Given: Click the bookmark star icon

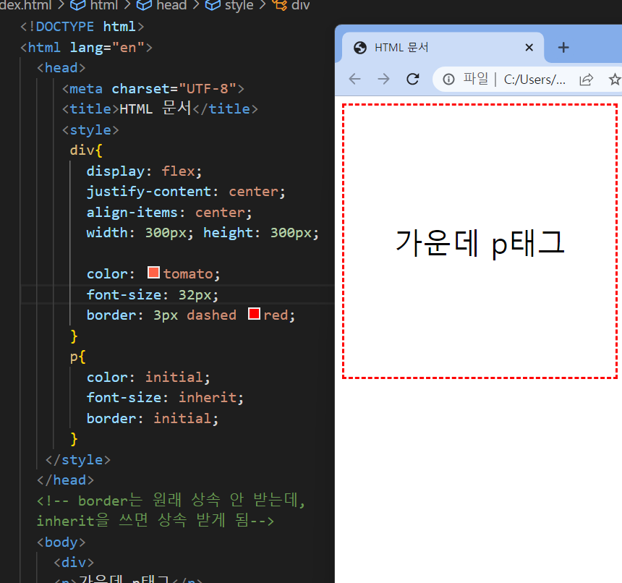Looking at the screenshot, I should pos(615,80).
